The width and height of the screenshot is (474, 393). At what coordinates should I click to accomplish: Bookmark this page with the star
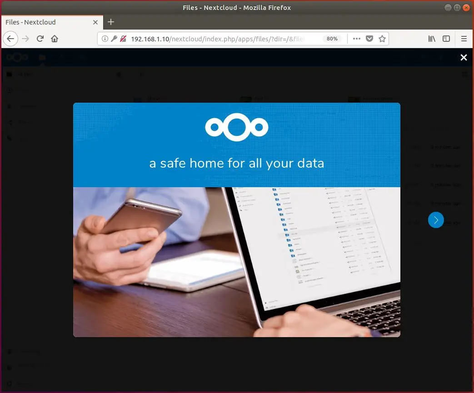(x=382, y=39)
